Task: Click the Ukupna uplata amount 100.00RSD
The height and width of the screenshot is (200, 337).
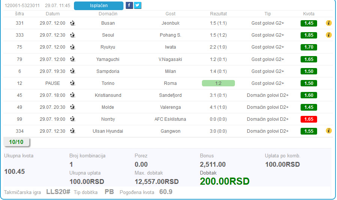Action: pos(87,182)
